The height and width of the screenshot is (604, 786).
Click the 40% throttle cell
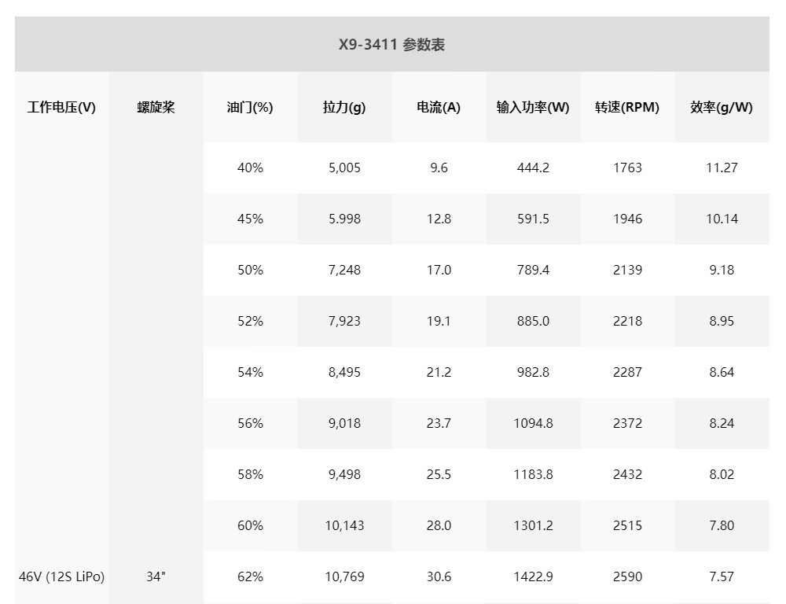250,168
